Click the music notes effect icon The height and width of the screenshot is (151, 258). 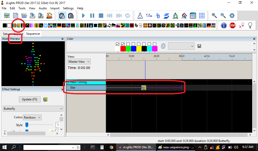pyautogui.click(x=109, y=25)
